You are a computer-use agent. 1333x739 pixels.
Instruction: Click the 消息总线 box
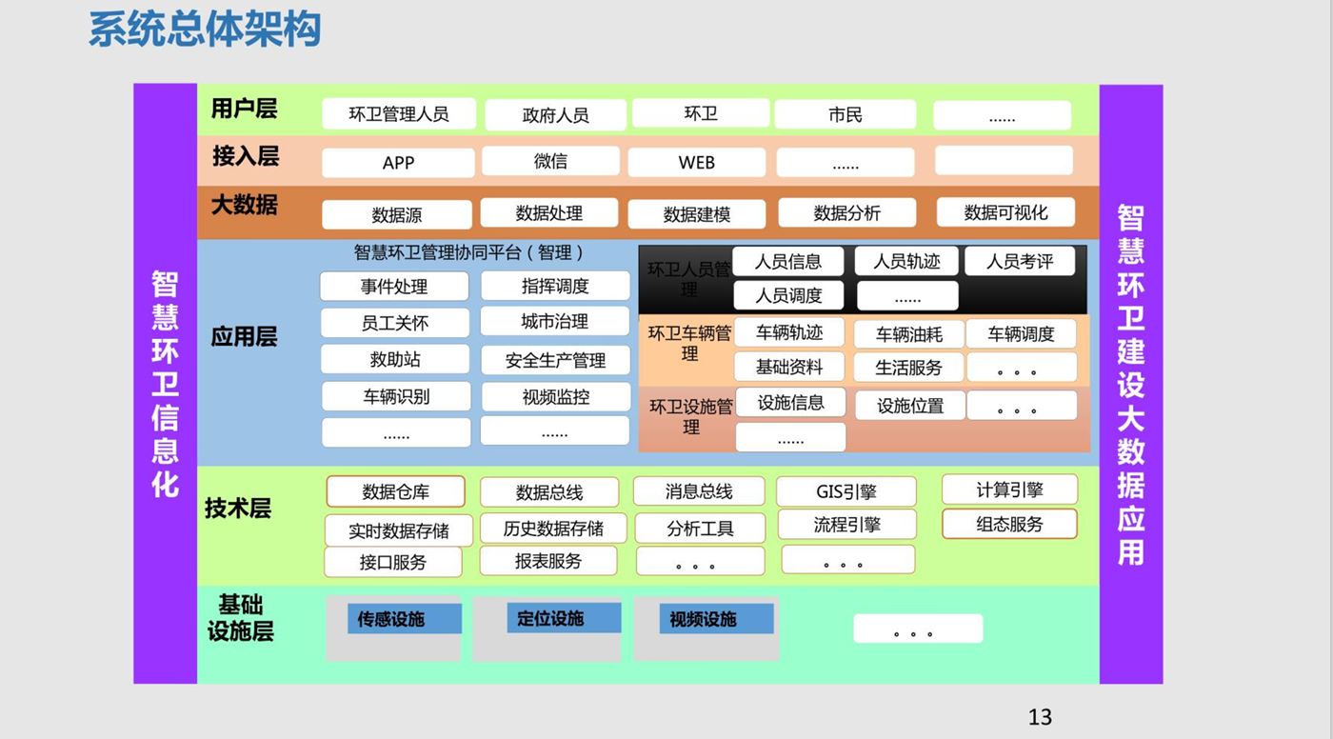tap(699, 491)
